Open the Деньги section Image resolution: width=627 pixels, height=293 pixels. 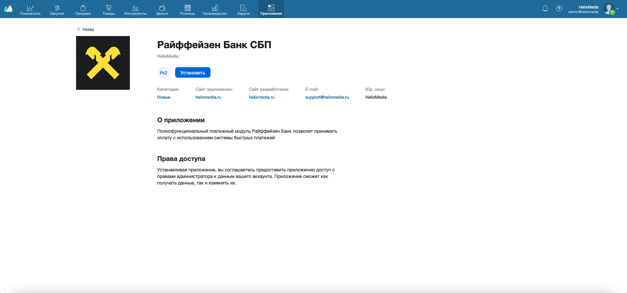(x=162, y=10)
